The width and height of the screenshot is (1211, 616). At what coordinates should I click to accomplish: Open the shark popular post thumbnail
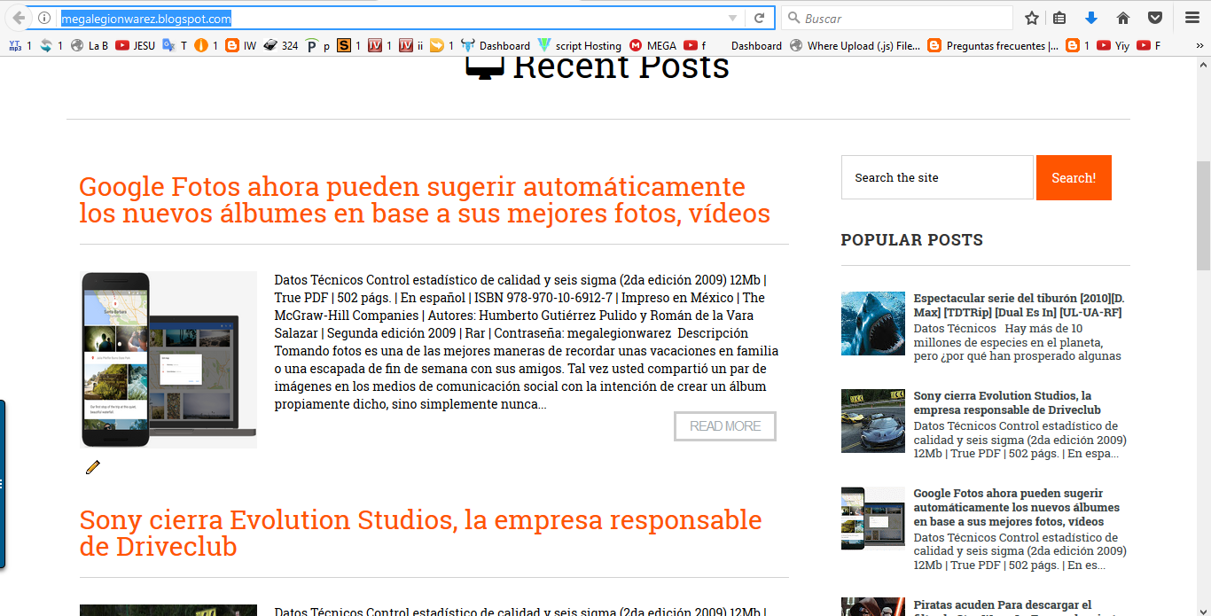(x=873, y=324)
